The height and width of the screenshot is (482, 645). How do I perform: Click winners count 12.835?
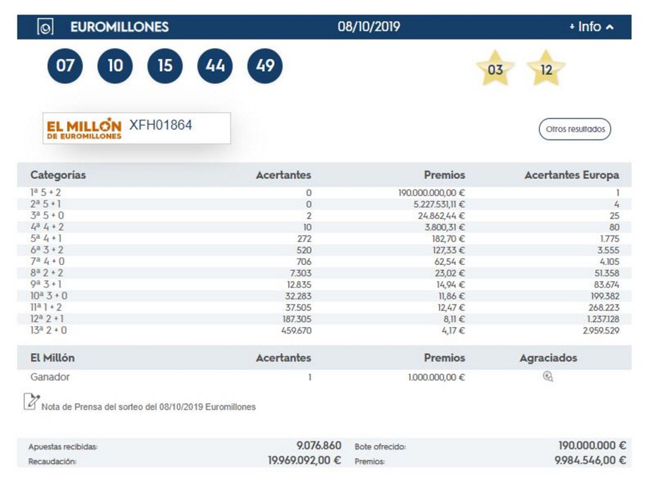(x=299, y=285)
